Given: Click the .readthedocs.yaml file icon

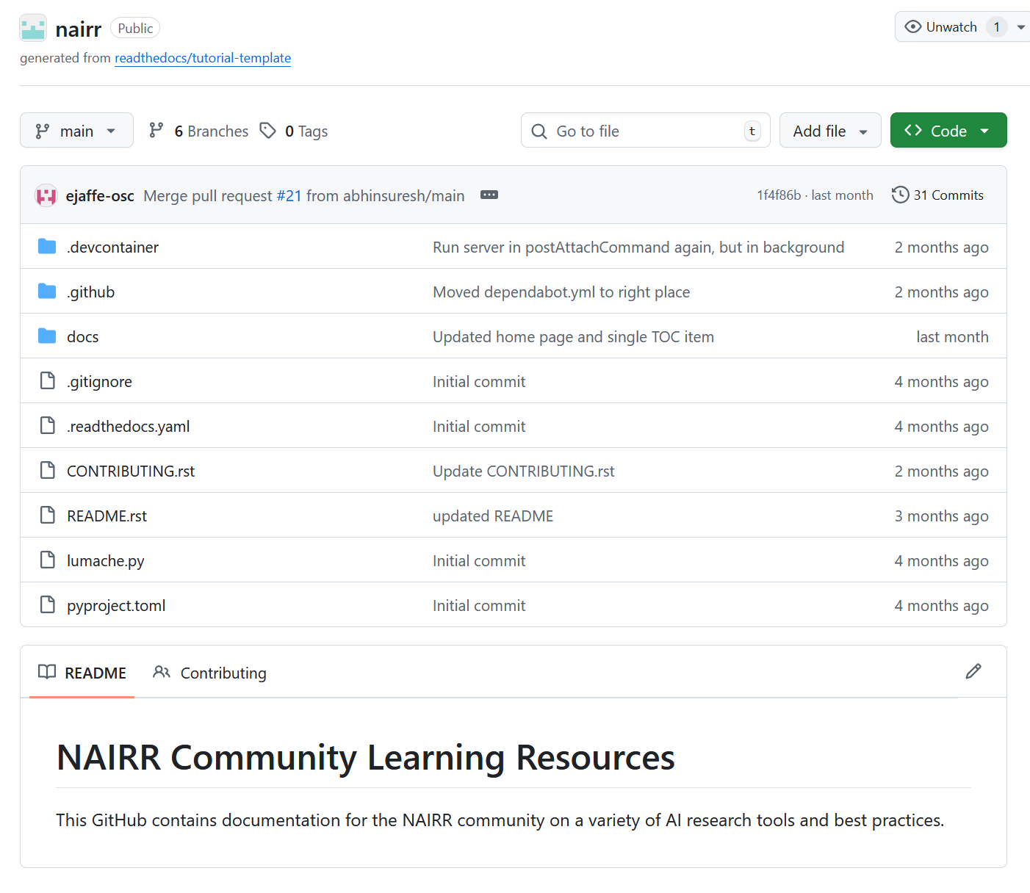Looking at the screenshot, I should tap(48, 425).
